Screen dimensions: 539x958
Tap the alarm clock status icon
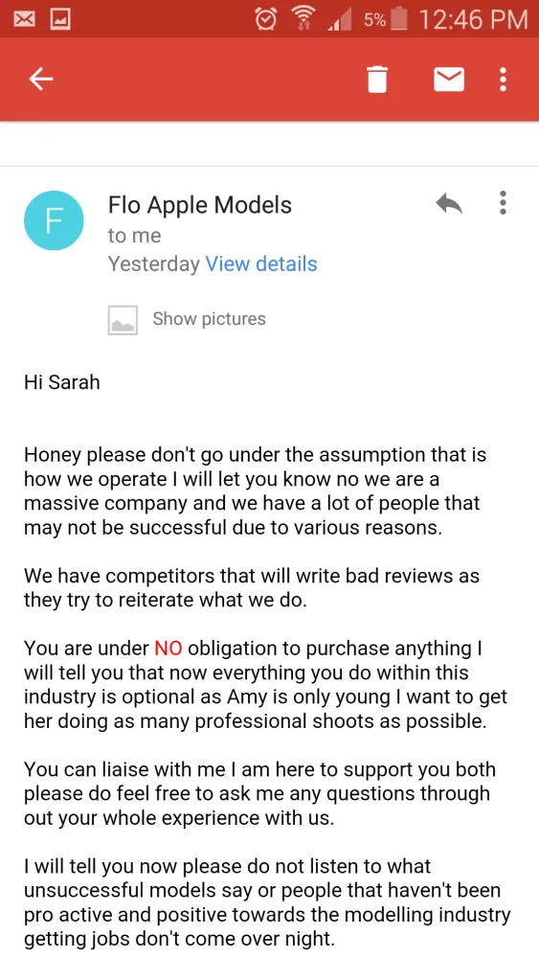[265, 19]
